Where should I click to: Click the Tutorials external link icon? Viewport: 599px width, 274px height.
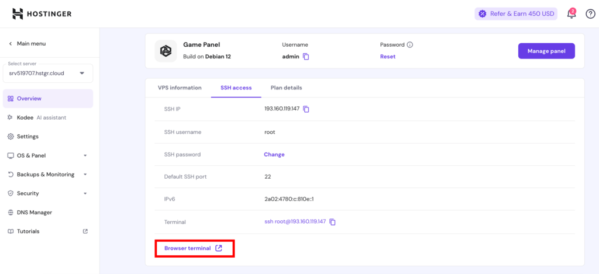point(85,231)
